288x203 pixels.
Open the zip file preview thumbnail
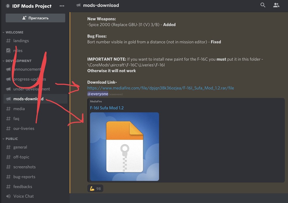pyautogui.click(x=124, y=147)
